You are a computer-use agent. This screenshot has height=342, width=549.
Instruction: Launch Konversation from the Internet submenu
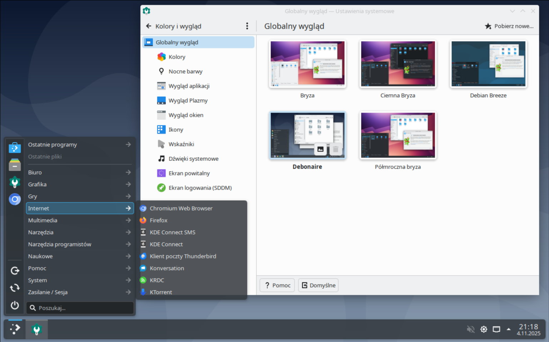(x=167, y=268)
